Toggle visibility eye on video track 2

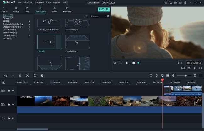(x=13, y=90)
